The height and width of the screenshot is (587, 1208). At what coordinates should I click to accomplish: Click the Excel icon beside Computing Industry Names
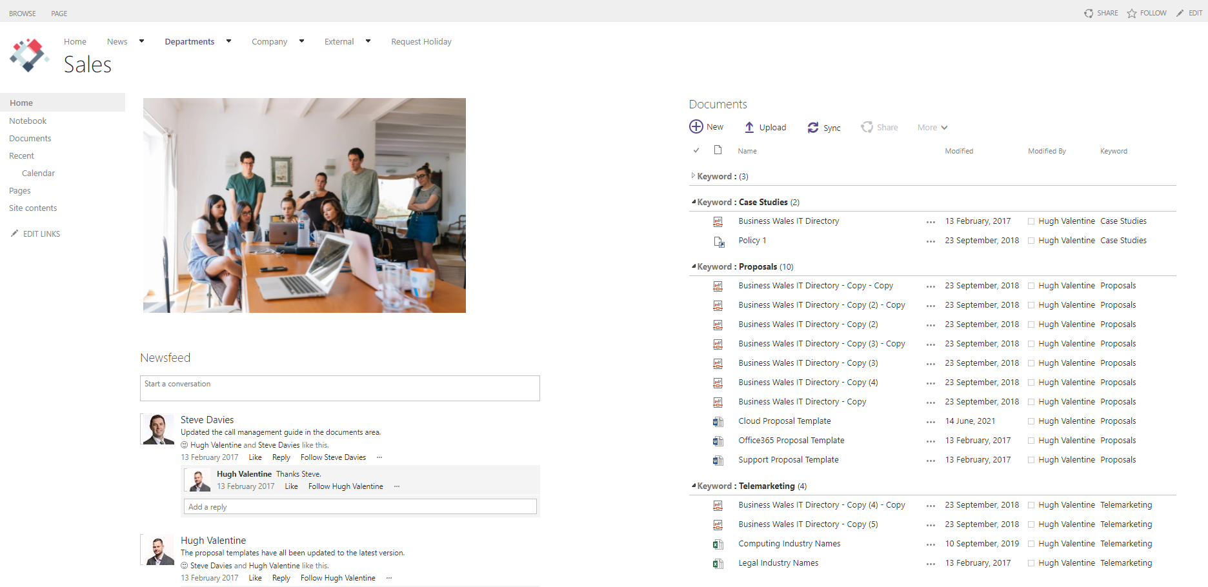tap(718, 544)
